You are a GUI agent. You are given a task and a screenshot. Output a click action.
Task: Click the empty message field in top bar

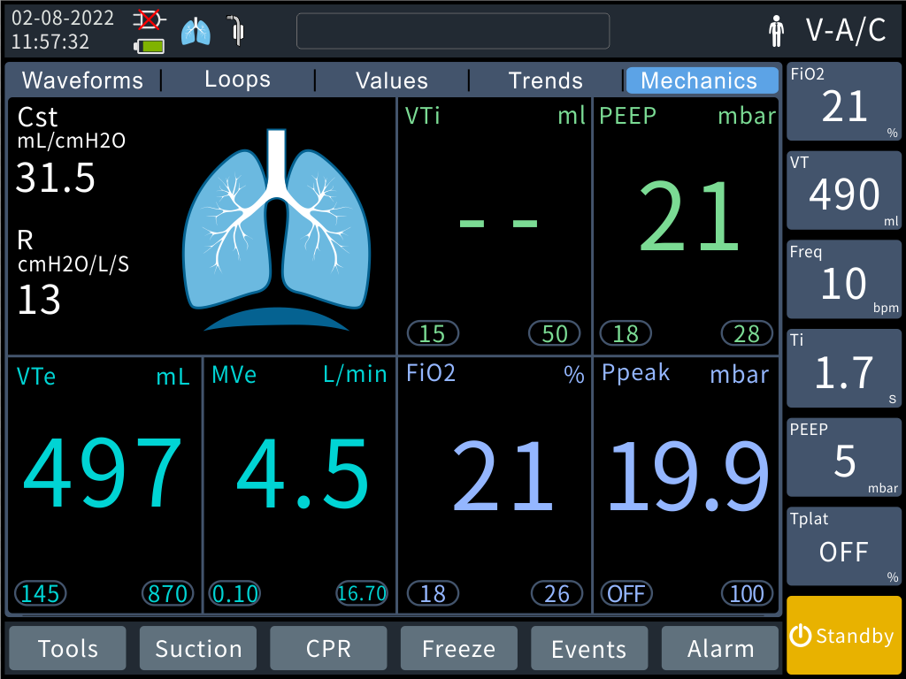[x=452, y=31]
